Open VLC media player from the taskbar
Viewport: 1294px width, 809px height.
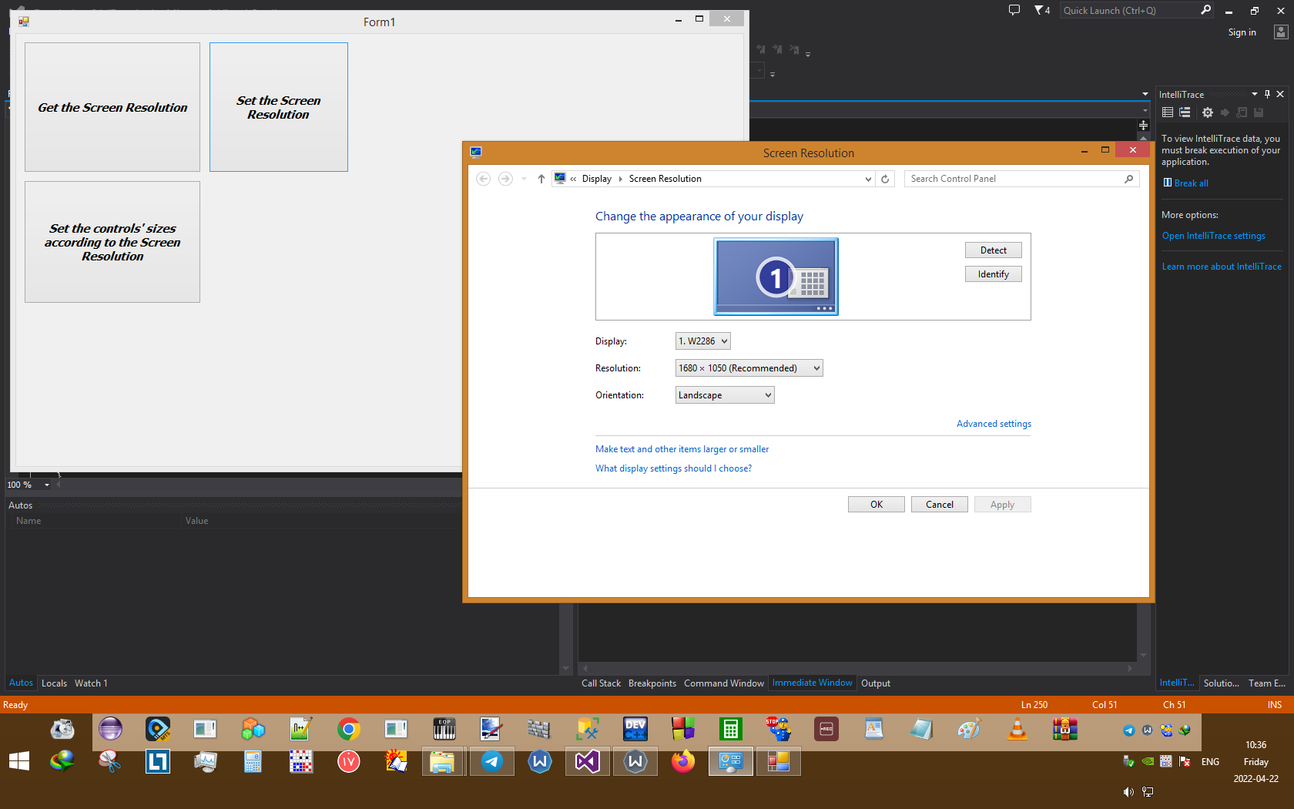coord(1017,729)
